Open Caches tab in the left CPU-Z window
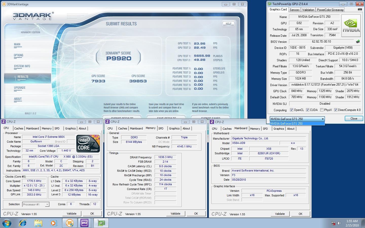 tap(19, 128)
